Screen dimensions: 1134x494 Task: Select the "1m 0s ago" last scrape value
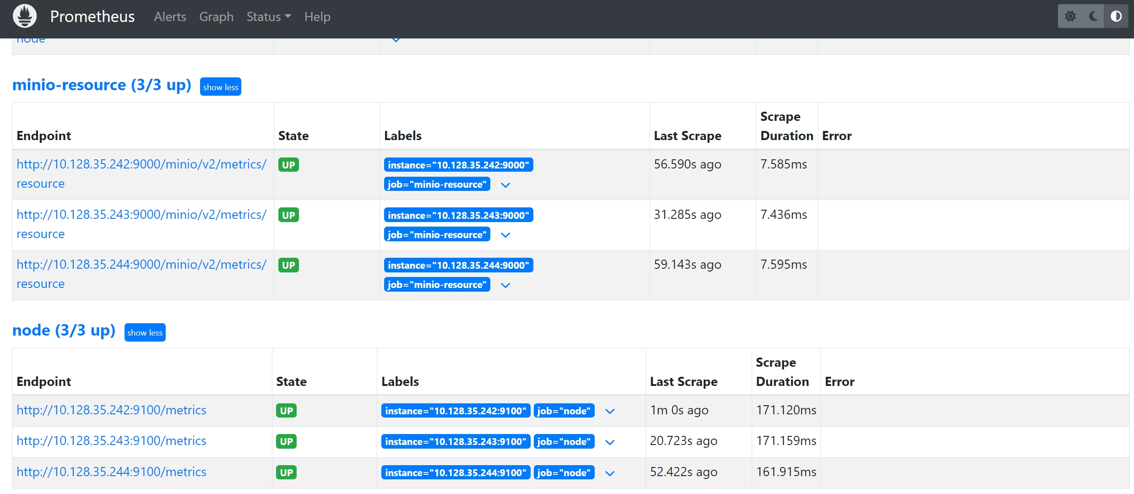tap(679, 410)
